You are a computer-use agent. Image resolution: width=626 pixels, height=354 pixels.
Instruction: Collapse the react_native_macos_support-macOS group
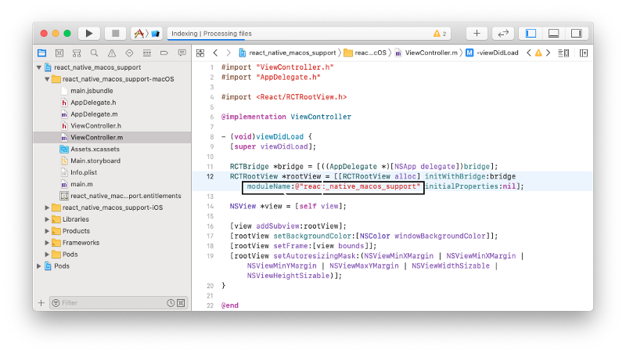pyautogui.click(x=47, y=79)
